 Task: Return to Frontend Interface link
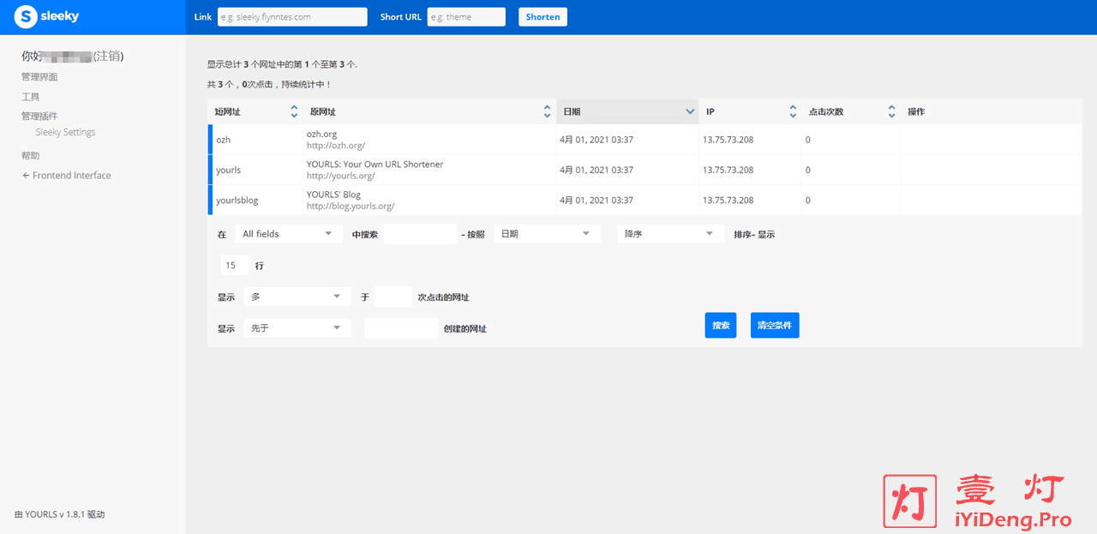[67, 176]
